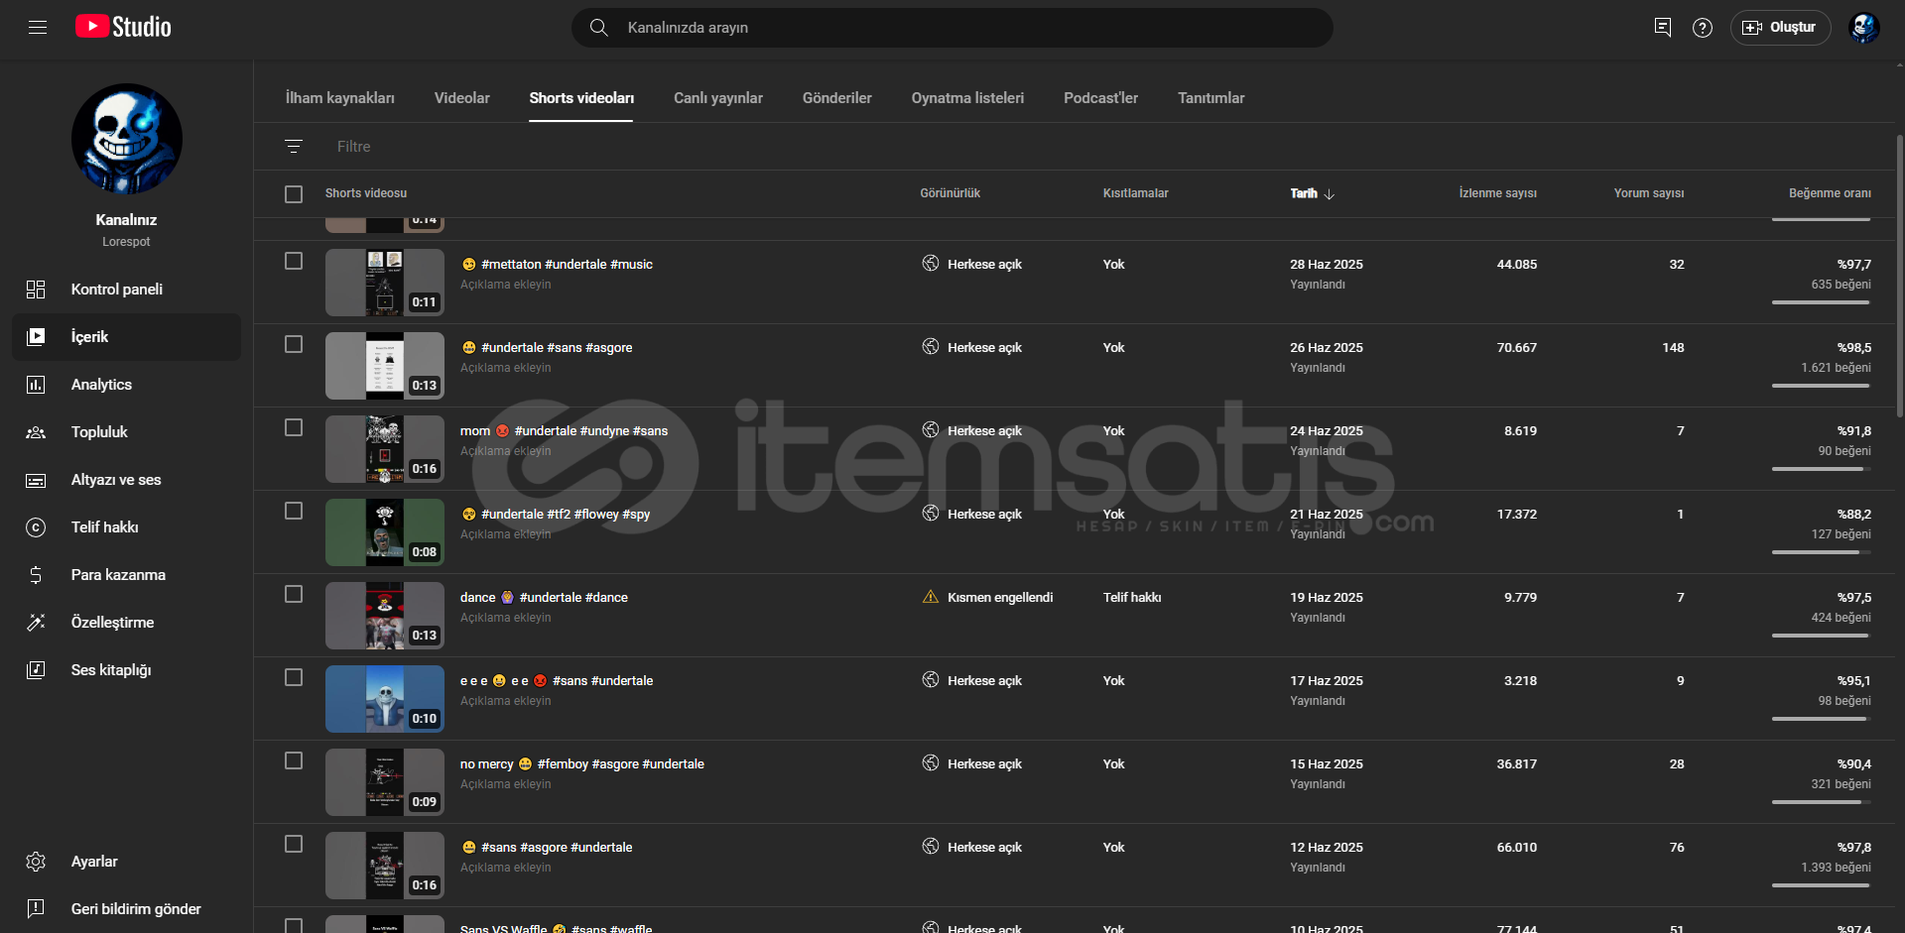Switch to Oynatma listeleri tab
1905x933 pixels.
967,98
